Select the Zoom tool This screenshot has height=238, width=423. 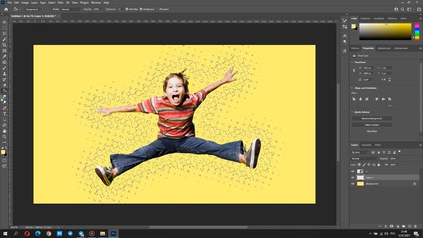5,137
